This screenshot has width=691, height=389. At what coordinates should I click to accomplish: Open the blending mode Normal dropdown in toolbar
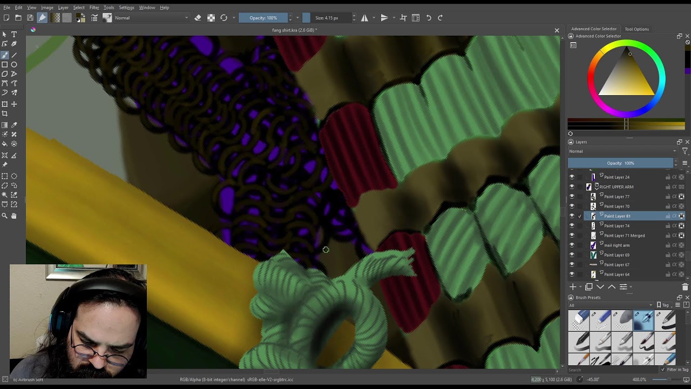(152, 18)
